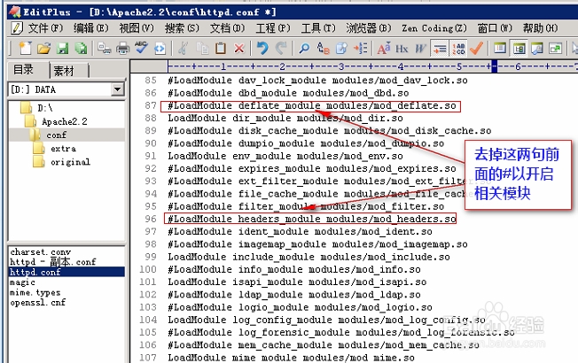Viewport: 578px width, 363px height.
Task: Click the Hx hex viewer icon
Action: 402,48
